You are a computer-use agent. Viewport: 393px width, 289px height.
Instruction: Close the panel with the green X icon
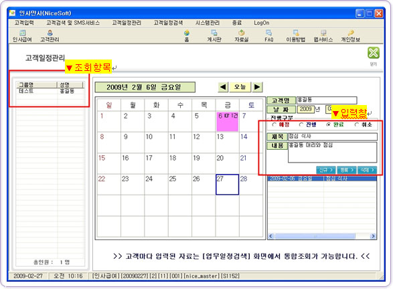[x=373, y=53]
